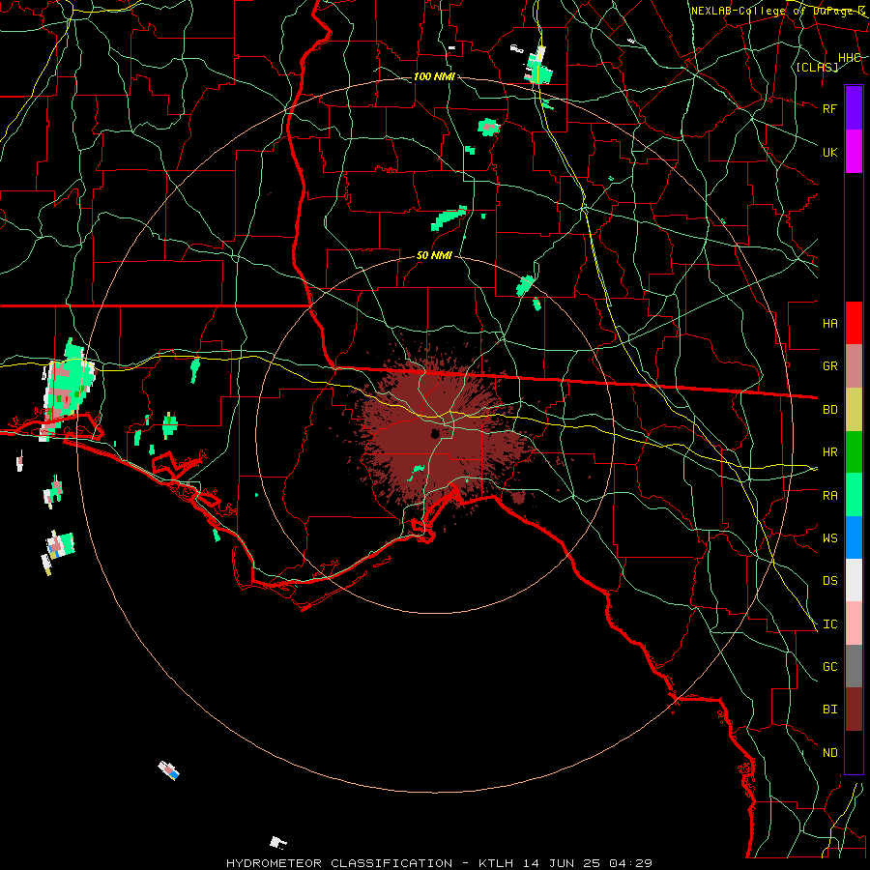Viewport: 870px width, 870px height.
Task: Click the "50 NMI" range ring label
Action: 434,255
